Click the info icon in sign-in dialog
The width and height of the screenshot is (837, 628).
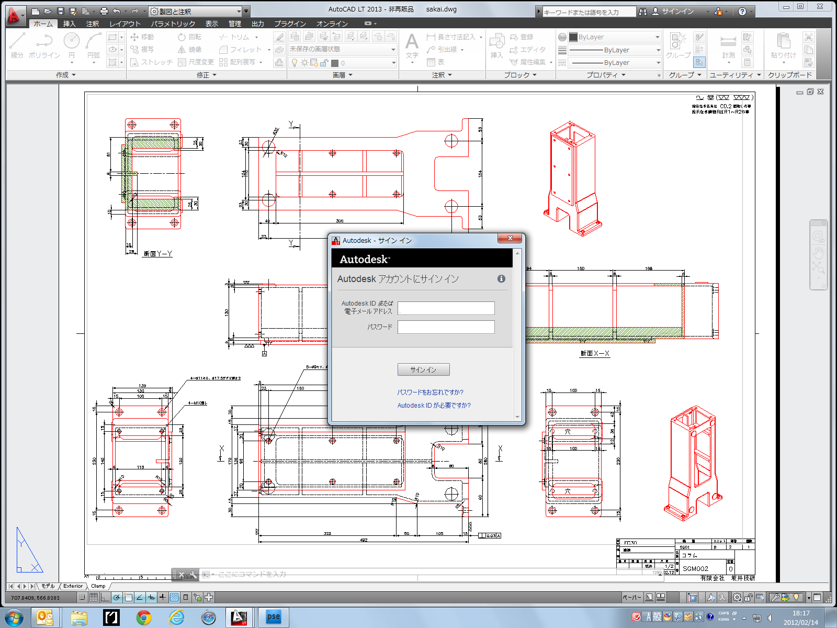[501, 279]
